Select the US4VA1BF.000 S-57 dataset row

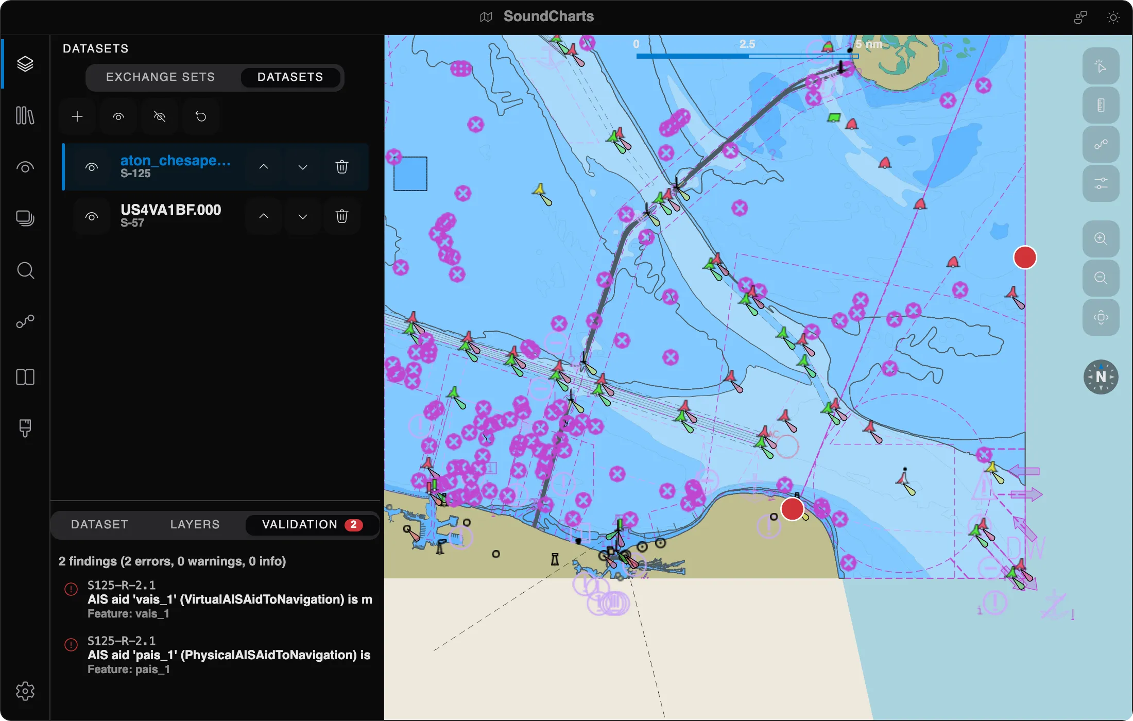pos(215,216)
